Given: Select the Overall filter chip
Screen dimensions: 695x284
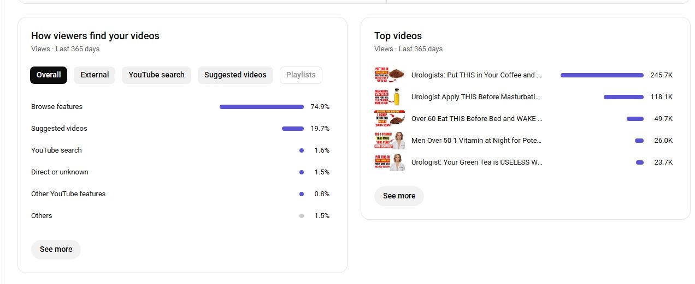Looking at the screenshot, I should click(49, 75).
